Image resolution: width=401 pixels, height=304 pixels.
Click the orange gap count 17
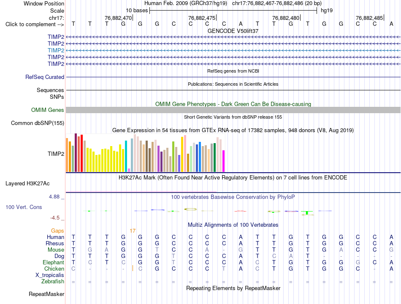click(133, 231)
